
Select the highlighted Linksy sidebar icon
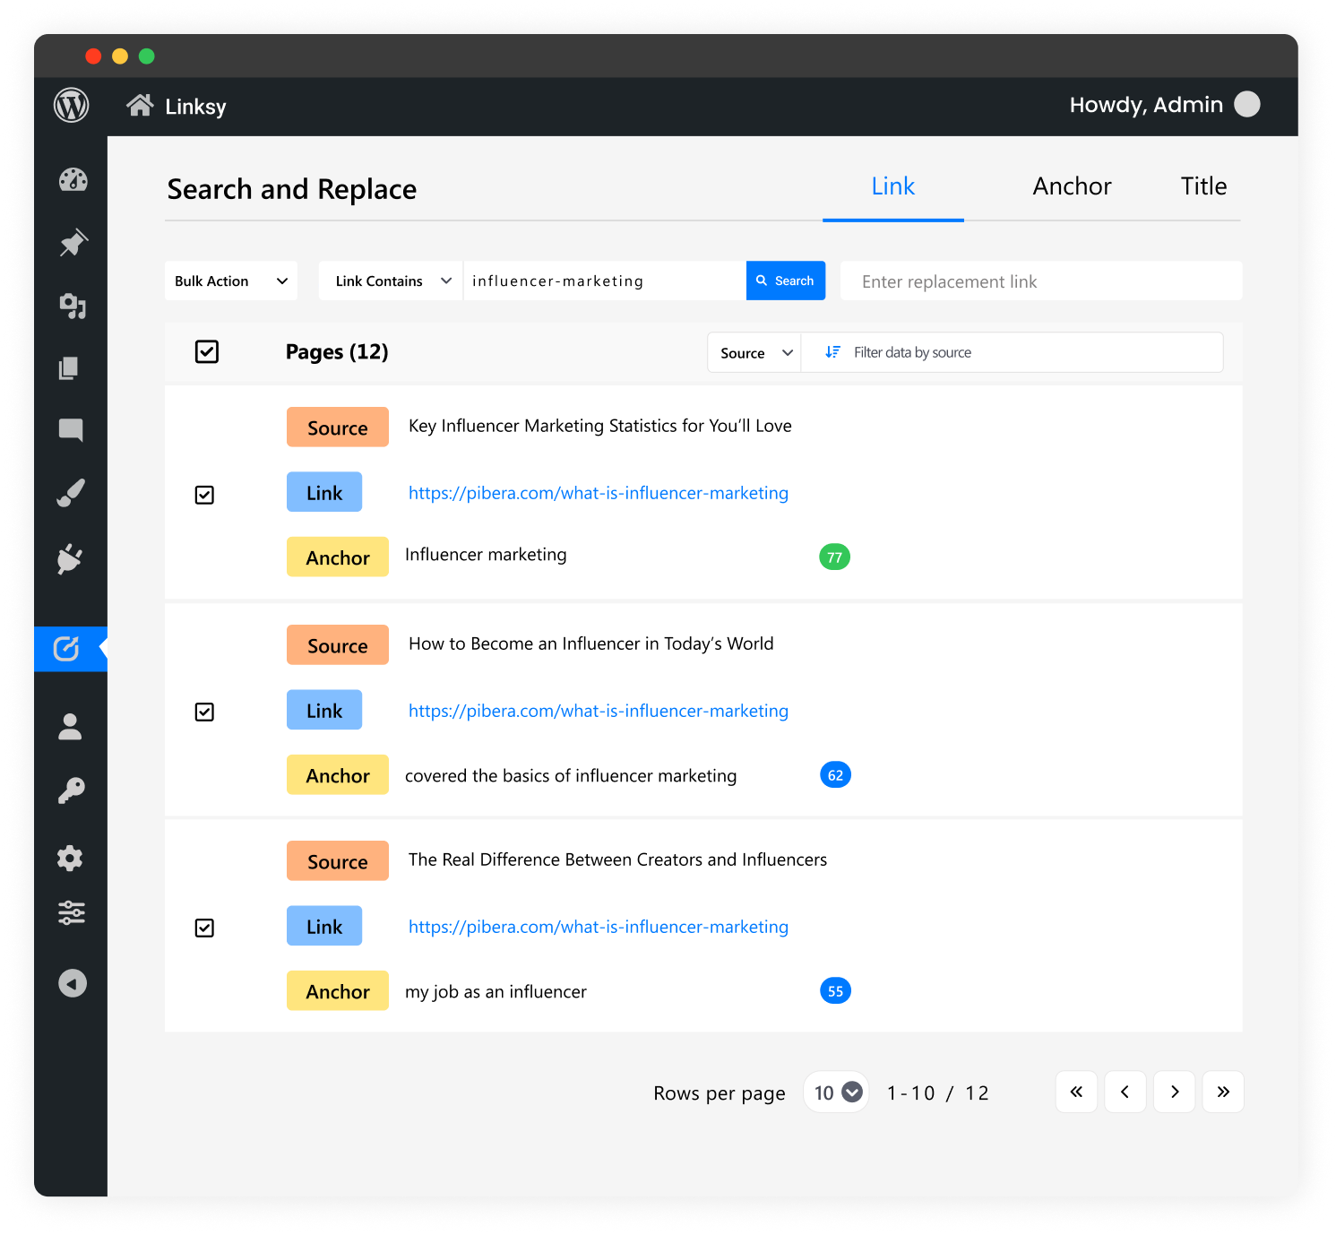[x=70, y=648]
